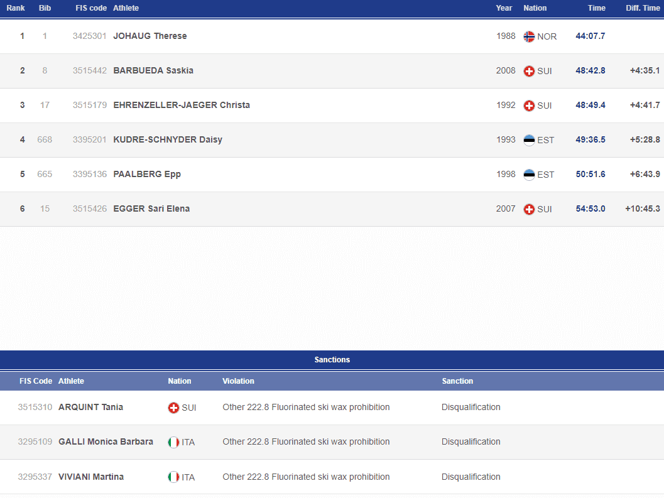Click time 48:49.4
664x498 pixels.
[591, 105]
